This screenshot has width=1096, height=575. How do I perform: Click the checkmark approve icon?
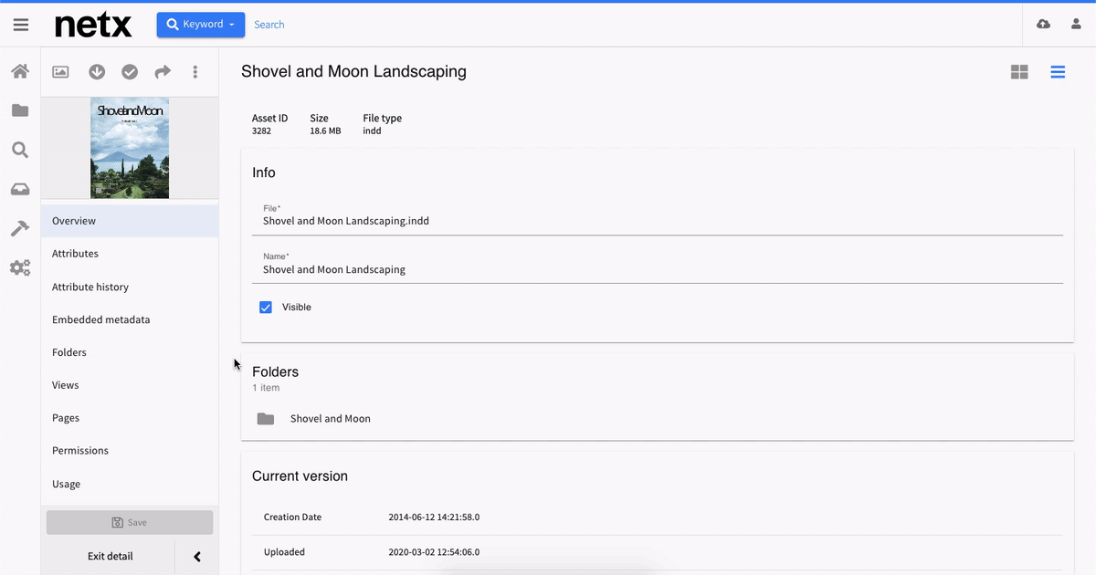130,72
